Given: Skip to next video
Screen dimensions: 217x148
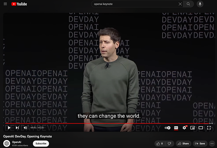Looking at the screenshot, I should click(x=17, y=128).
